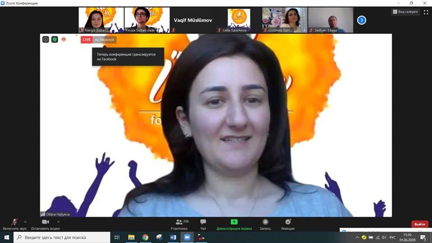432x243 pixels.
Task: Stop video with Остановить видео button
Action: 45,222
